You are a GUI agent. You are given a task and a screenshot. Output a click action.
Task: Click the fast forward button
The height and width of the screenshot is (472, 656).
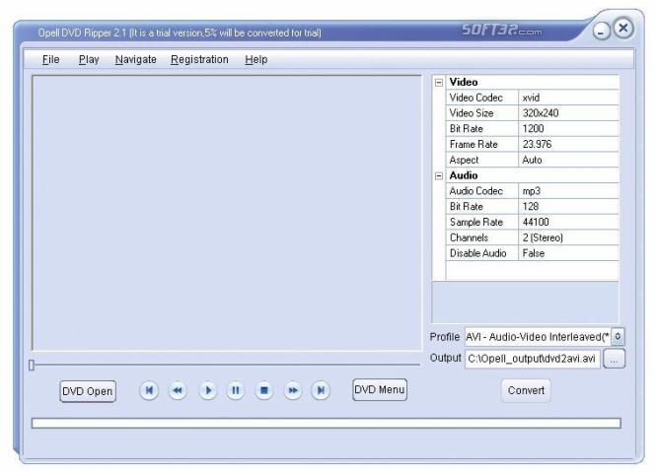(293, 390)
